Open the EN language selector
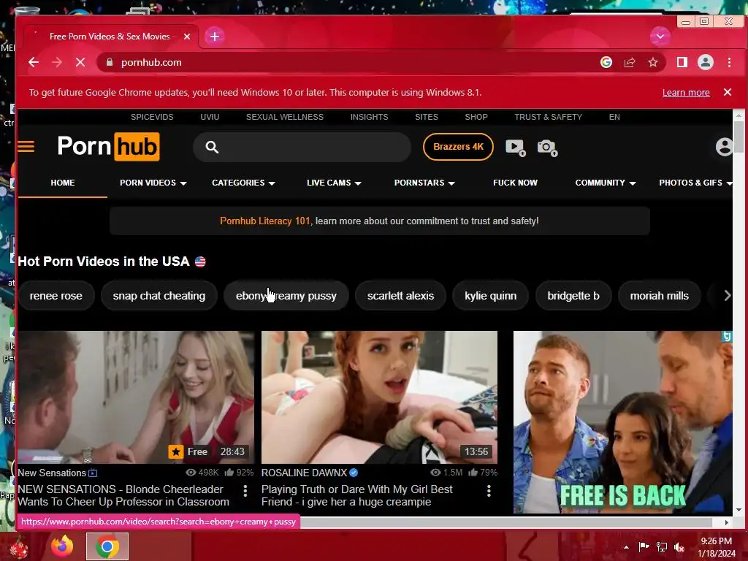748x561 pixels. coord(614,117)
